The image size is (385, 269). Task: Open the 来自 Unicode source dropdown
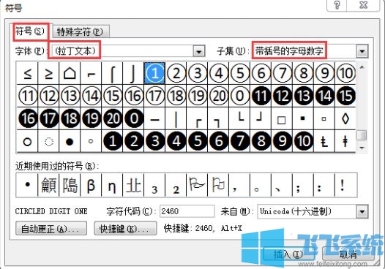[362, 212]
